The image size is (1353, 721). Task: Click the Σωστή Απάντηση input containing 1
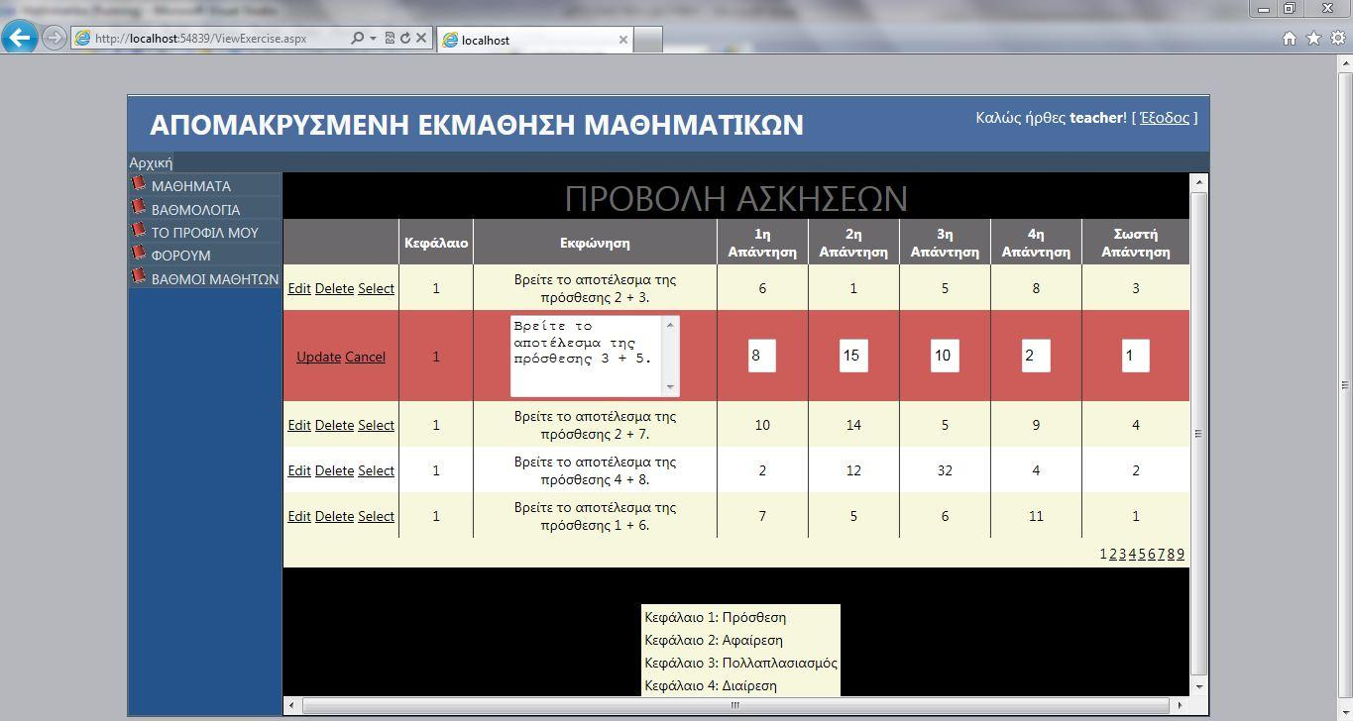click(1136, 356)
